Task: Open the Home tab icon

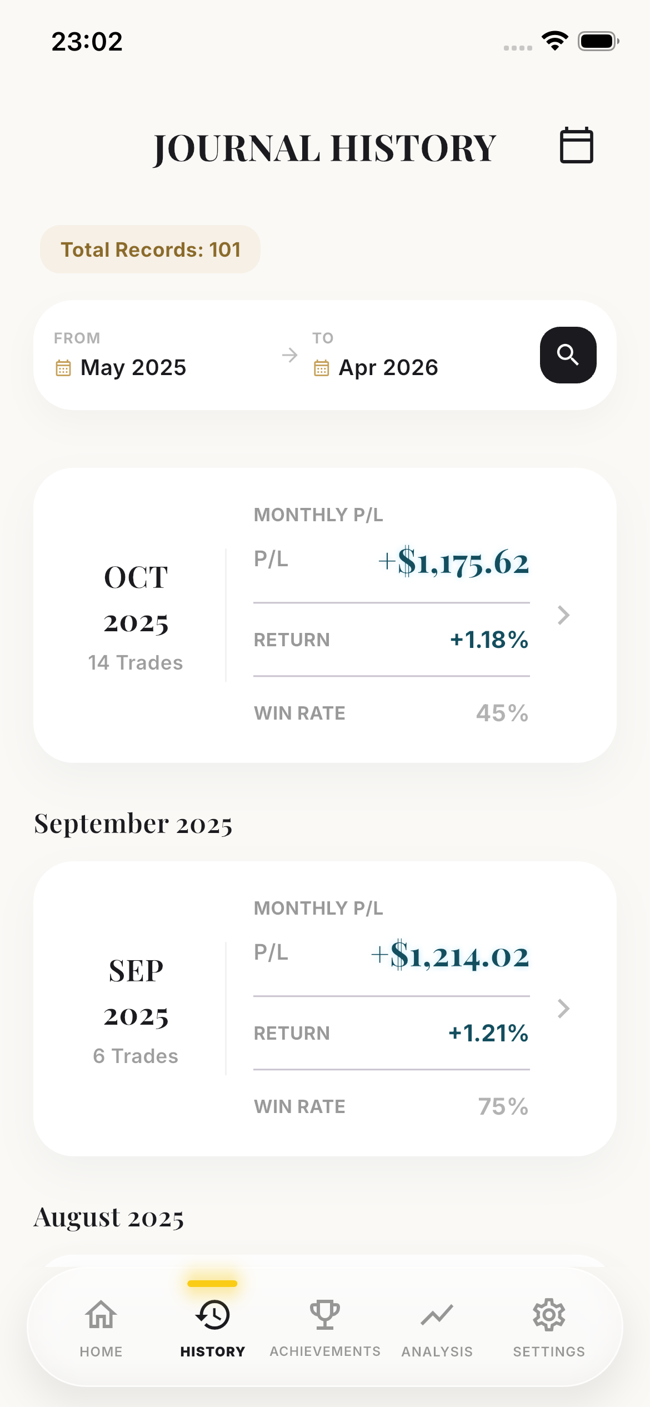Action: coord(101,1315)
